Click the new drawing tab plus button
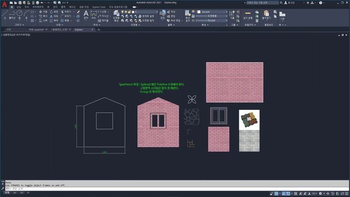The width and height of the screenshot is (350, 197). (99, 30)
